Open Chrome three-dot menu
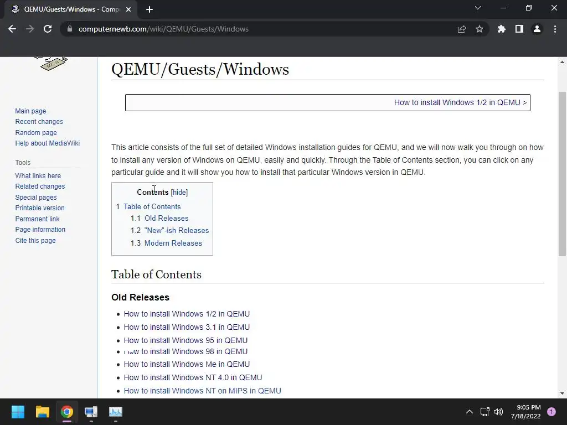Screen dimensions: 567x425 [x=555, y=29]
